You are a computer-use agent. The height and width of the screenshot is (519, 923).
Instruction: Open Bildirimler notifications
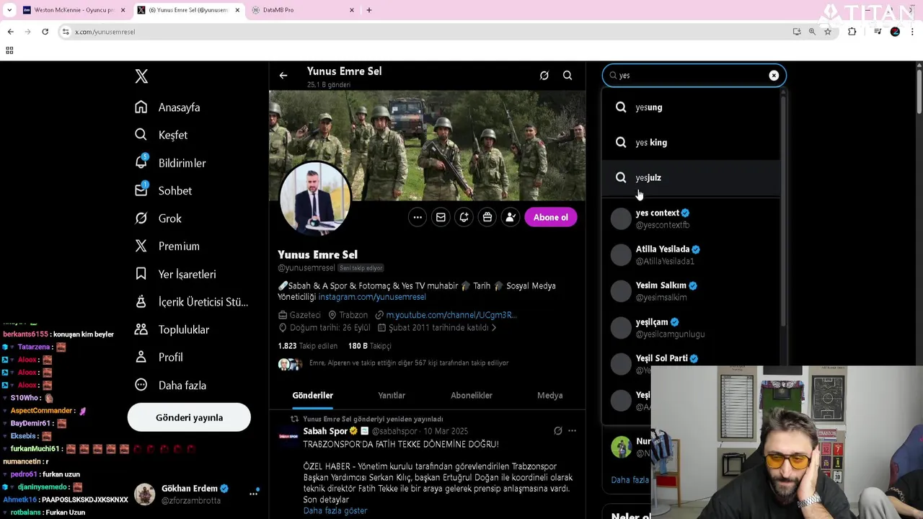[x=170, y=163]
